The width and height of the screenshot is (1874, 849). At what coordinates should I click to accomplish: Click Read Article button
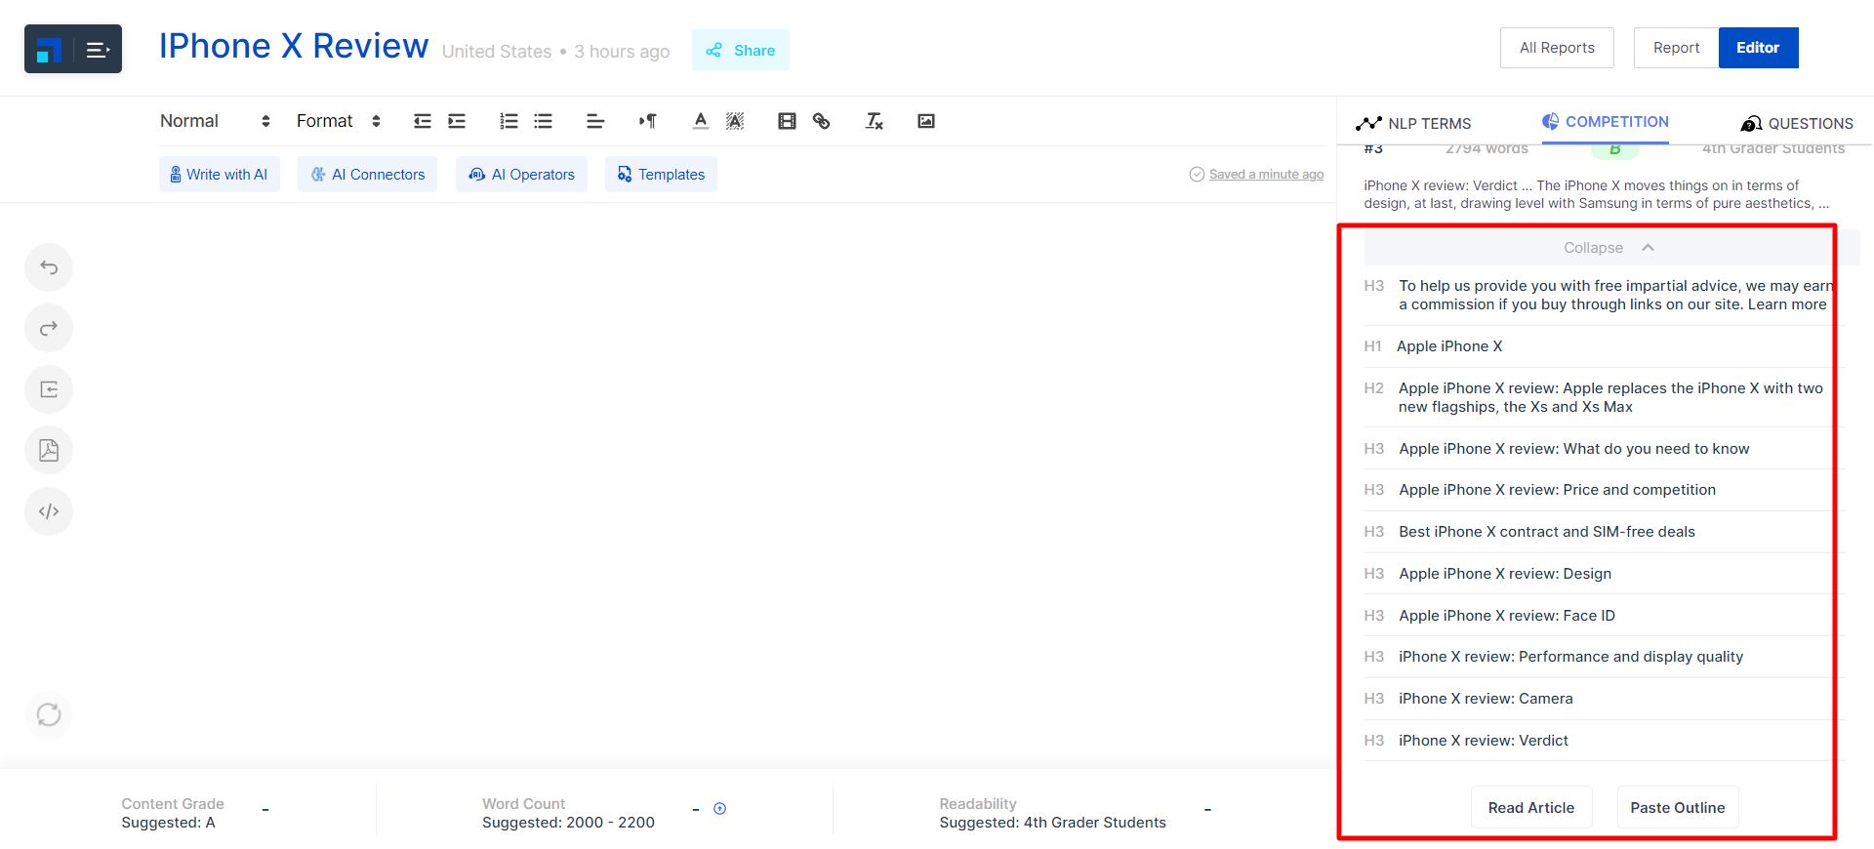[1531, 807]
